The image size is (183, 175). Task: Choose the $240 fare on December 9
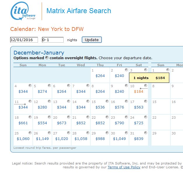point(119,92)
